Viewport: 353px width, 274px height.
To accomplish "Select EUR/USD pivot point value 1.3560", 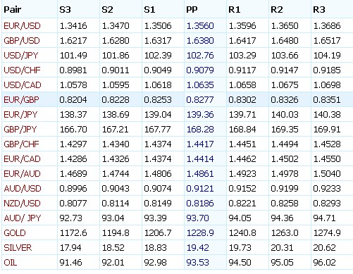I will 200,26.
